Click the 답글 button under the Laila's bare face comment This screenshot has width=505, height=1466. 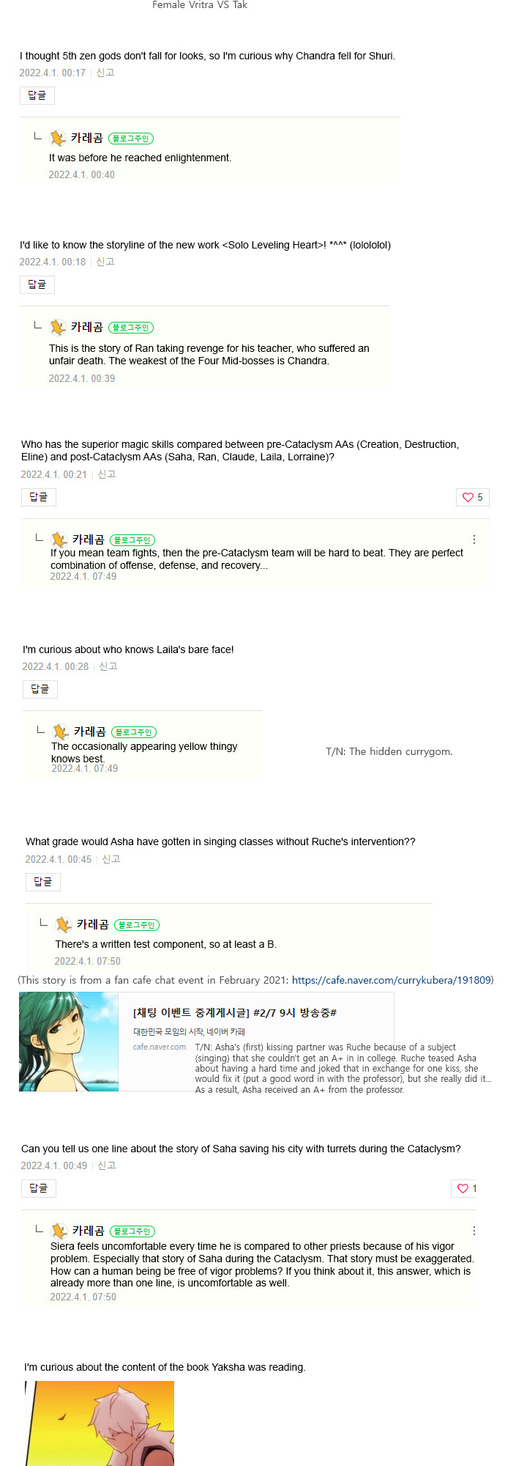(x=40, y=689)
